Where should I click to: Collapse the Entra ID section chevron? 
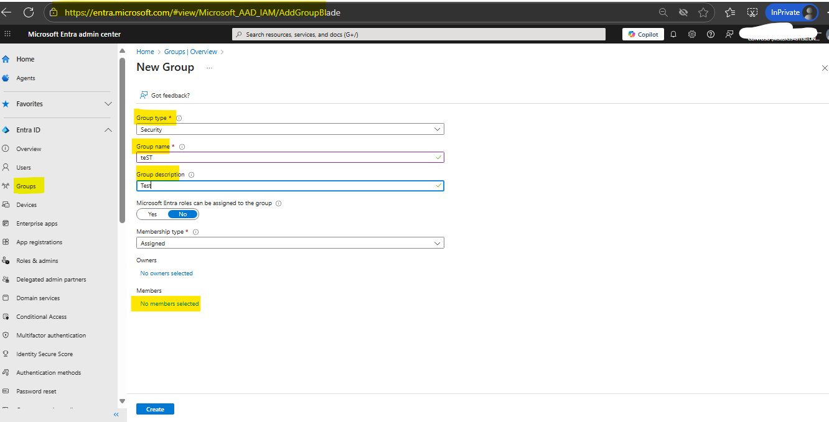[108, 130]
